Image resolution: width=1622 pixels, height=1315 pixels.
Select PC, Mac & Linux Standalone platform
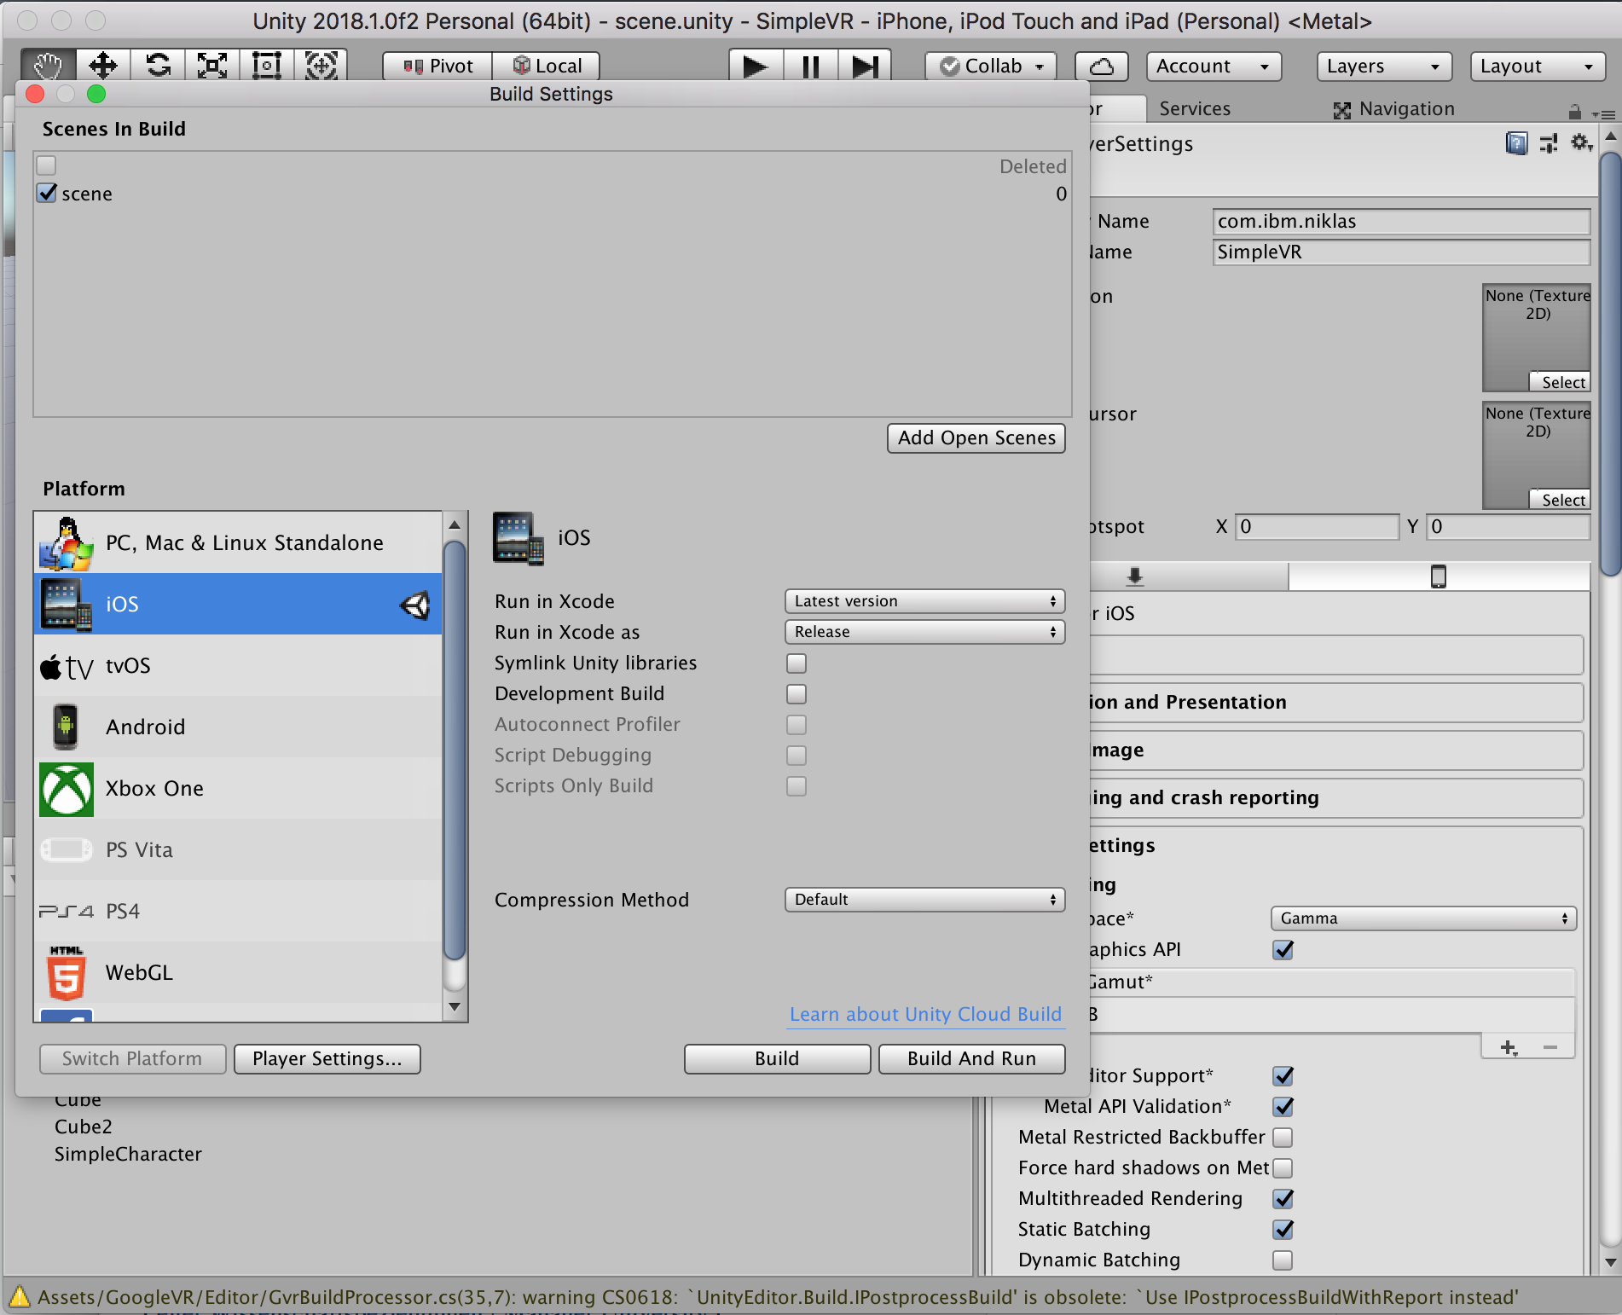pos(238,542)
